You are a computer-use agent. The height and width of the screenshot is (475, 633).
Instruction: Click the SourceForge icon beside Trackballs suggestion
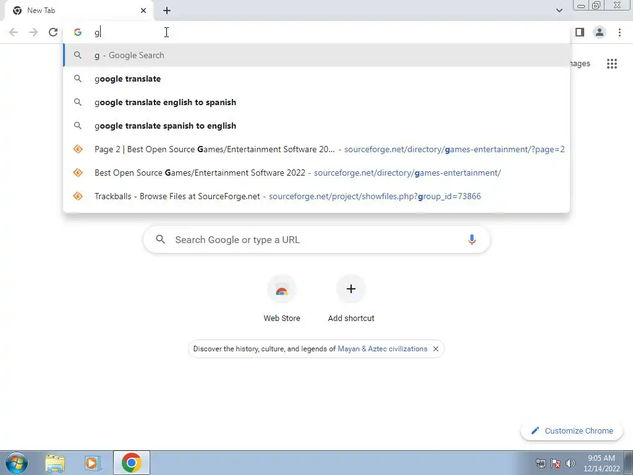coord(78,196)
